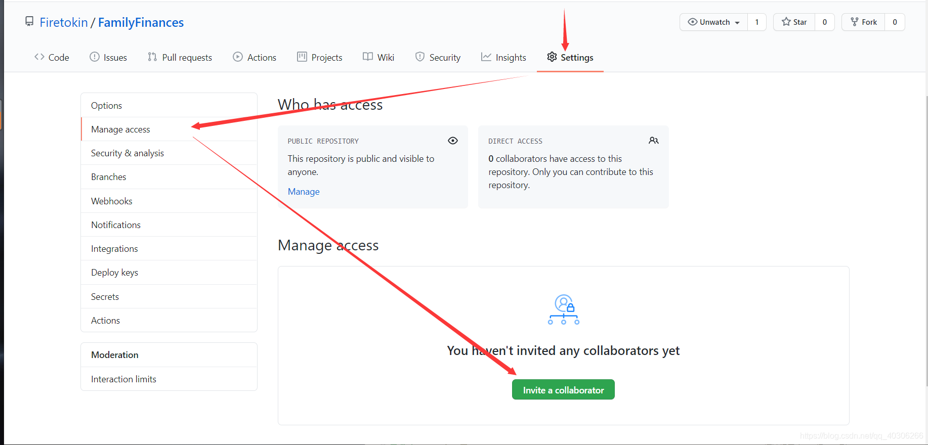Screen dimensions: 928x445
Task: Open Notifications settings
Action: pos(169,225)
